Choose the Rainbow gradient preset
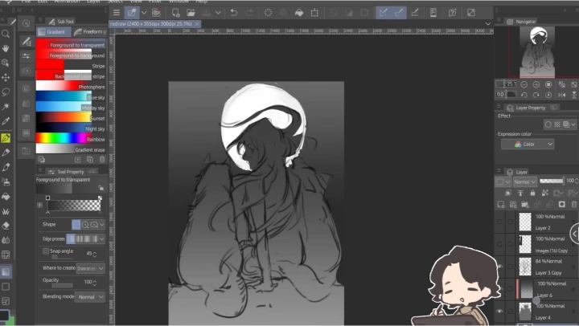579x326 pixels. point(71,140)
